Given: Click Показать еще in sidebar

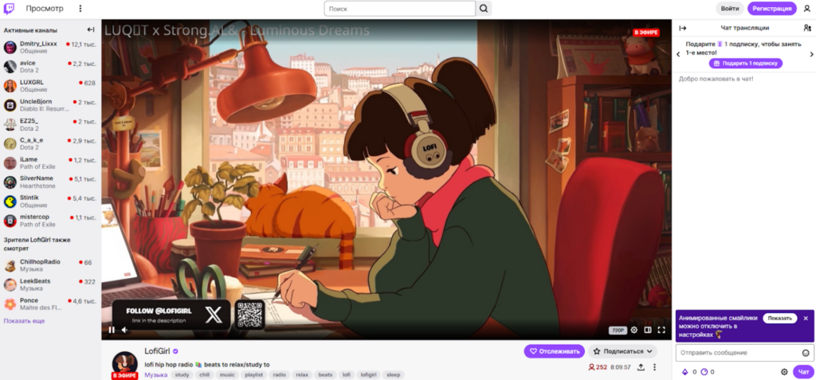Looking at the screenshot, I should (x=24, y=321).
